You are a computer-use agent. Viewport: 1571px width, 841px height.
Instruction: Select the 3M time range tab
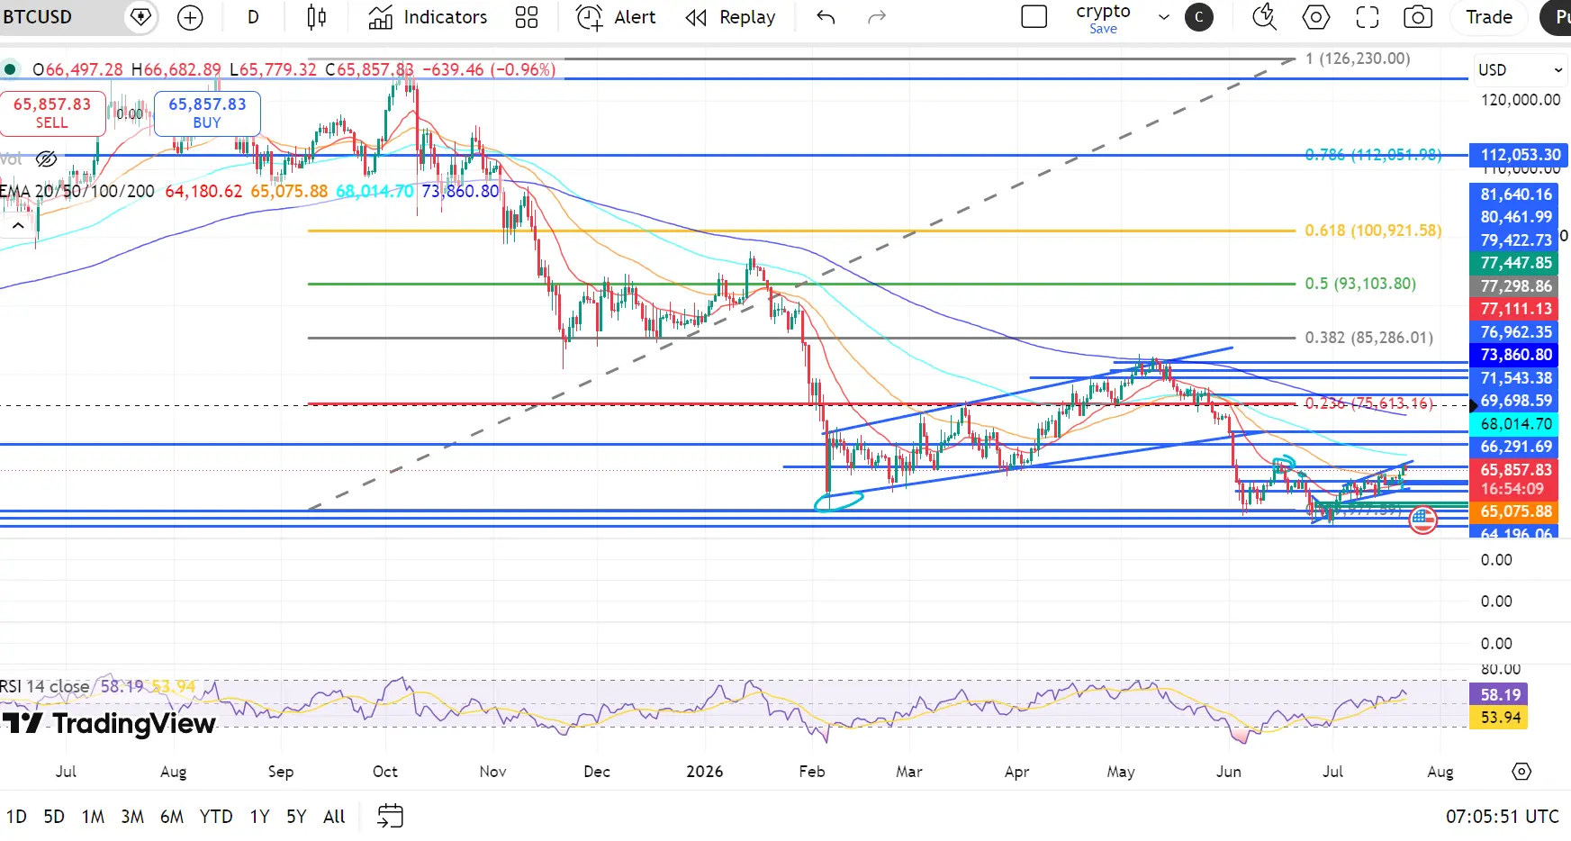tap(132, 817)
